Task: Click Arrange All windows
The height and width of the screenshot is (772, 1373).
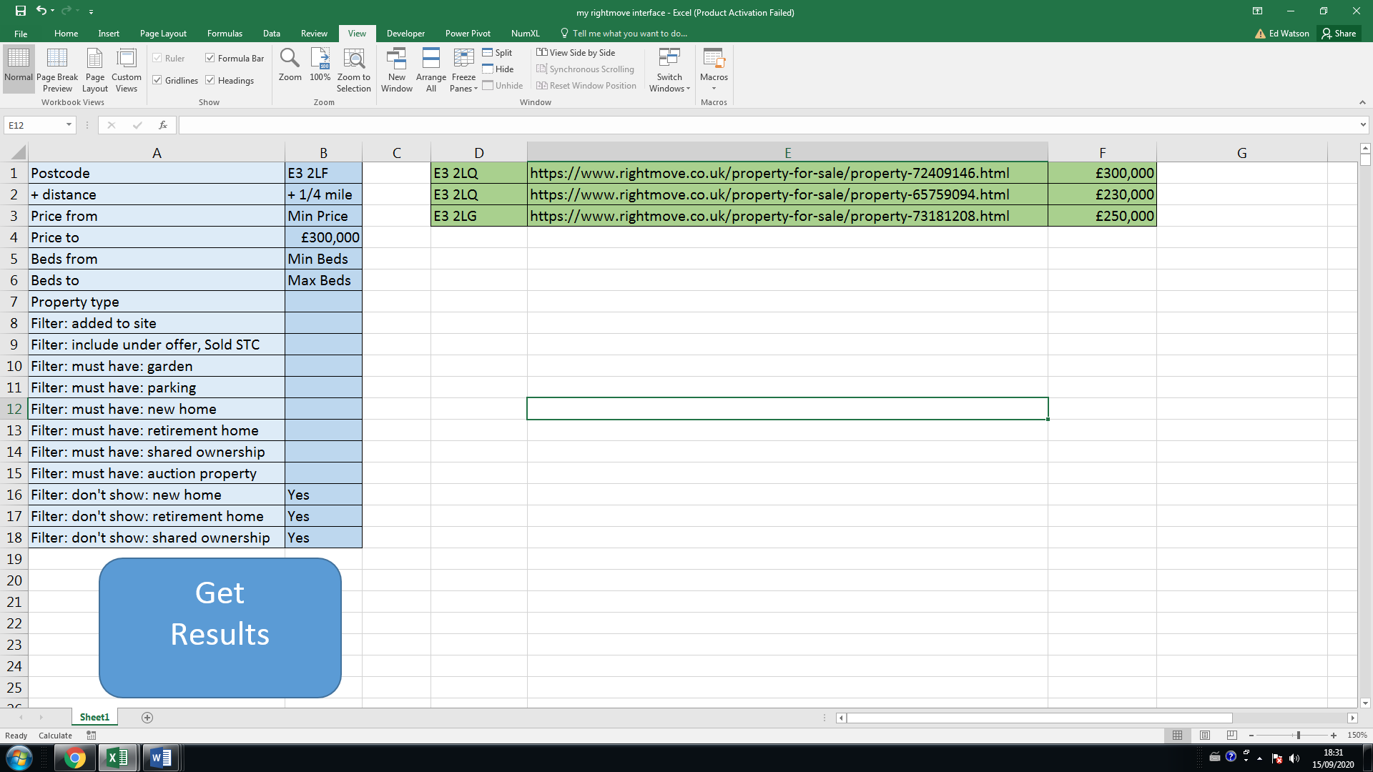Action: (x=431, y=69)
